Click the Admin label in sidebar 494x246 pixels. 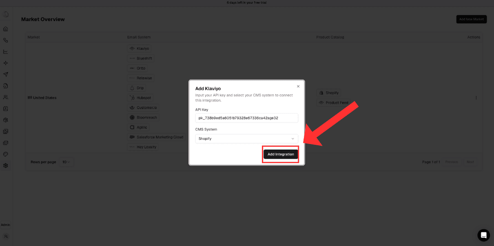[5, 225]
